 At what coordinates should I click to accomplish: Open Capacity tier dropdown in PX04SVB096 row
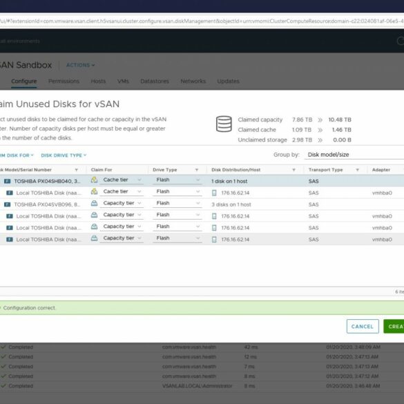122,203
